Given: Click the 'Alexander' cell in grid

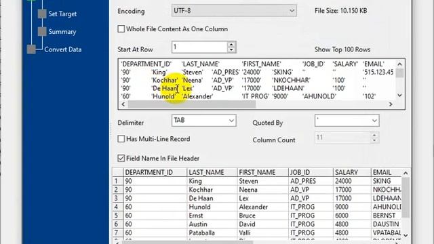Looking at the screenshot, I should (x=262, y=207).
